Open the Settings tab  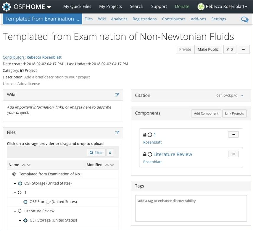[x=219, y=19]
